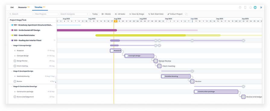Switch to the List tab

pos(12,8)
